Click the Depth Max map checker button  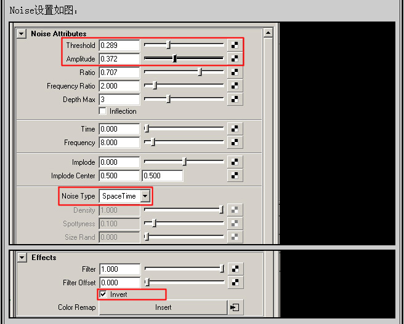point(235,99)
